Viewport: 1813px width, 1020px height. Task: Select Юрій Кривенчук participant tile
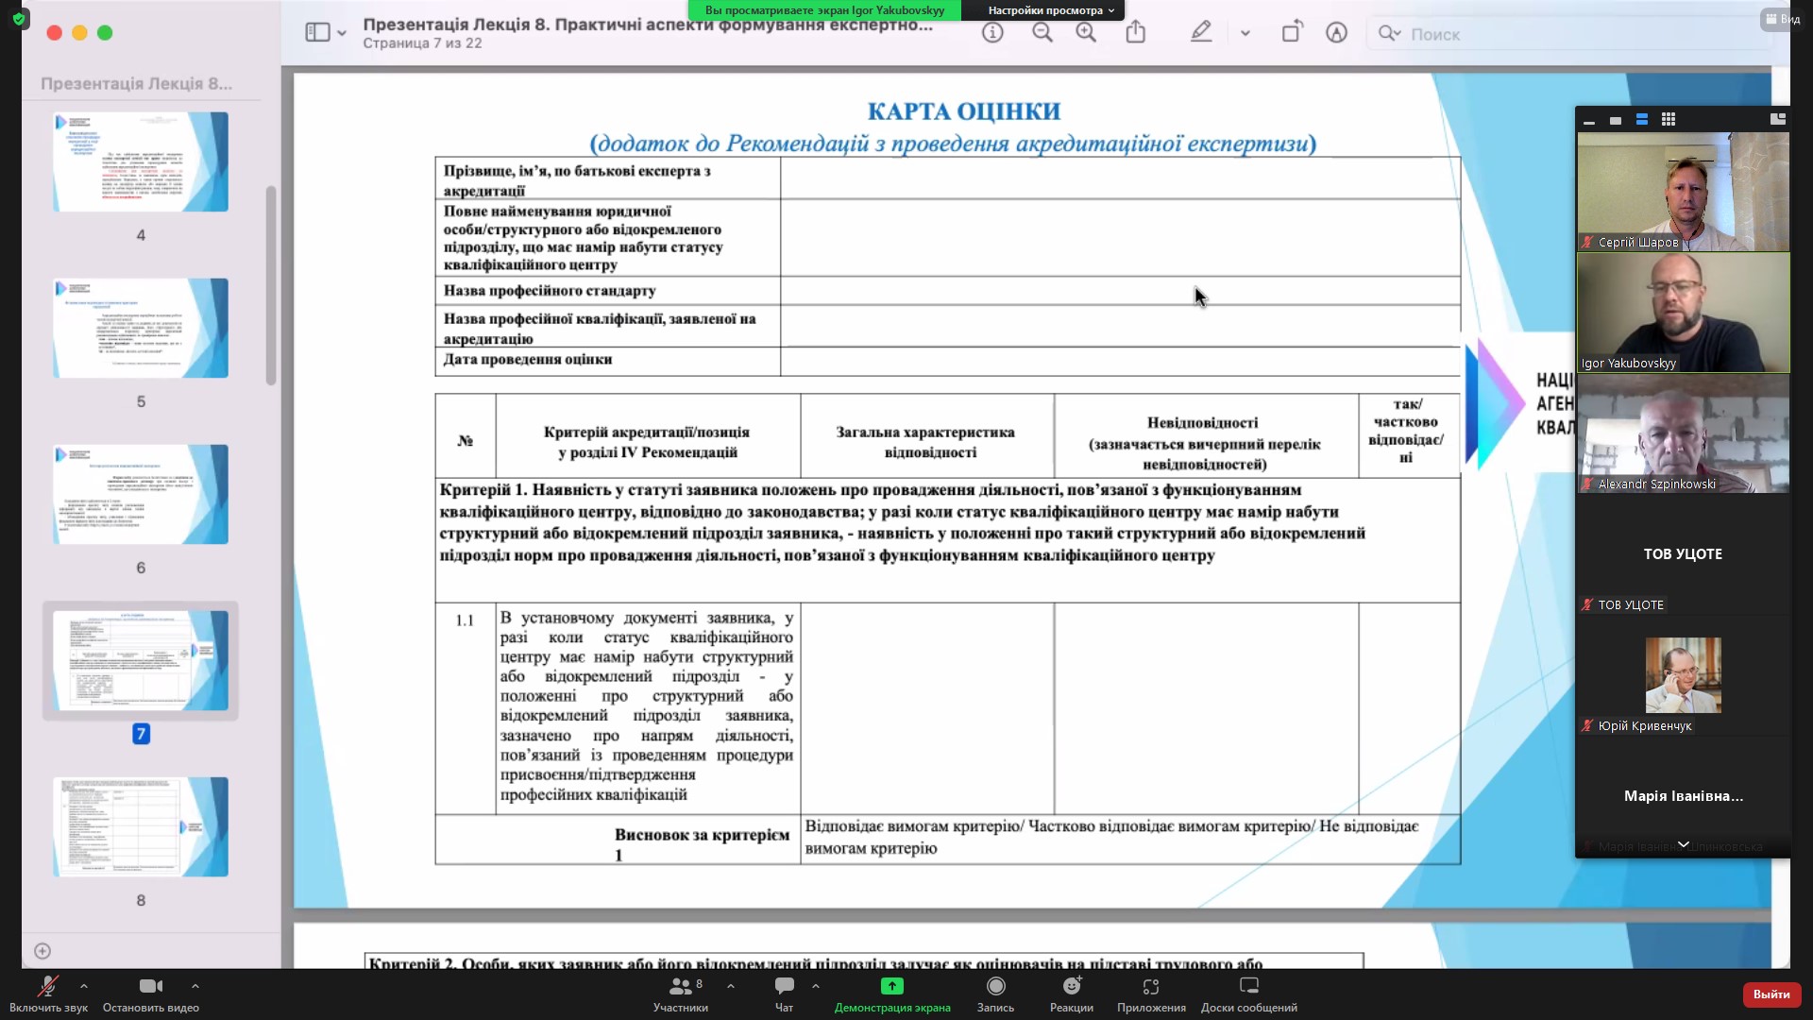pyautogui.click(x=1684, y=675)
